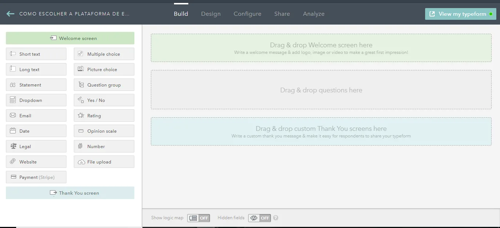Select the Short text question icon

coord(13,54)
